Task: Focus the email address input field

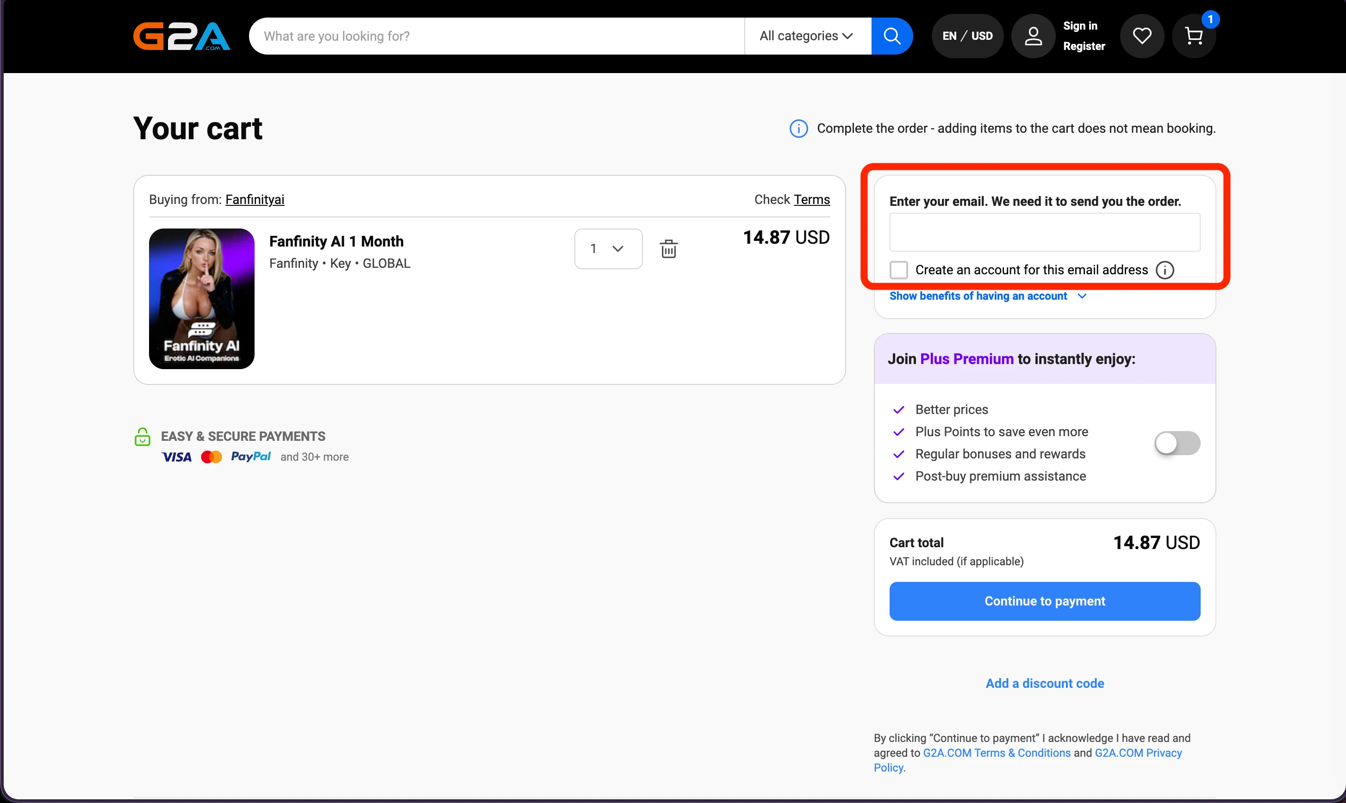Action: click(x=1044, y=232)
